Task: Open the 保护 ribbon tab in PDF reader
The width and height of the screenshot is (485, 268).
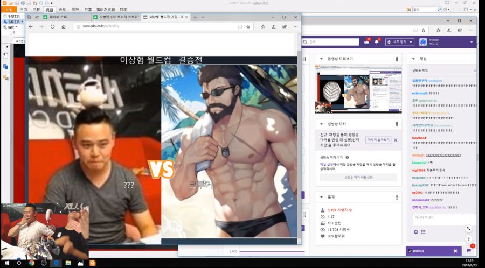Action: tap(75, 10)
